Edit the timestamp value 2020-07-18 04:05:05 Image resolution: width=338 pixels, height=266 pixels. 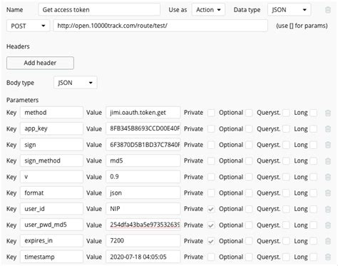click(x=143, y=257)
